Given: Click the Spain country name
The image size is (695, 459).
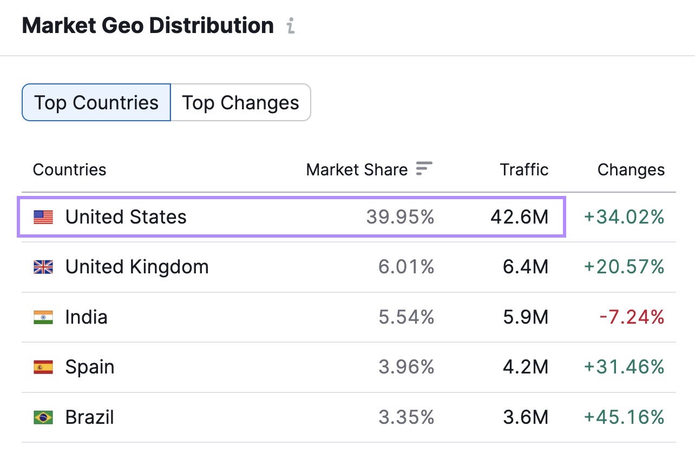Looking at the screenshot, I should (x=90, y=367).
